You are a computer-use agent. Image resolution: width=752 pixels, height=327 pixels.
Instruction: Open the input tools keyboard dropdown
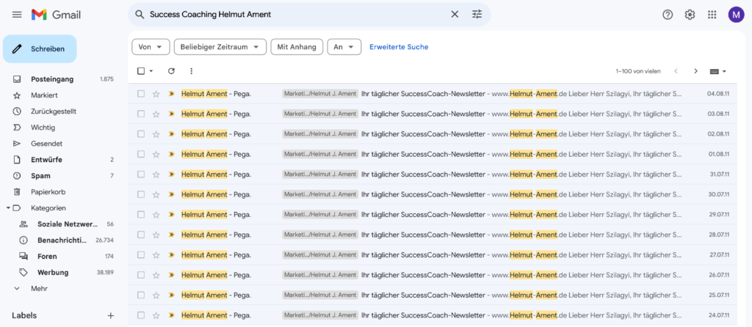click(x=718, y=71)
